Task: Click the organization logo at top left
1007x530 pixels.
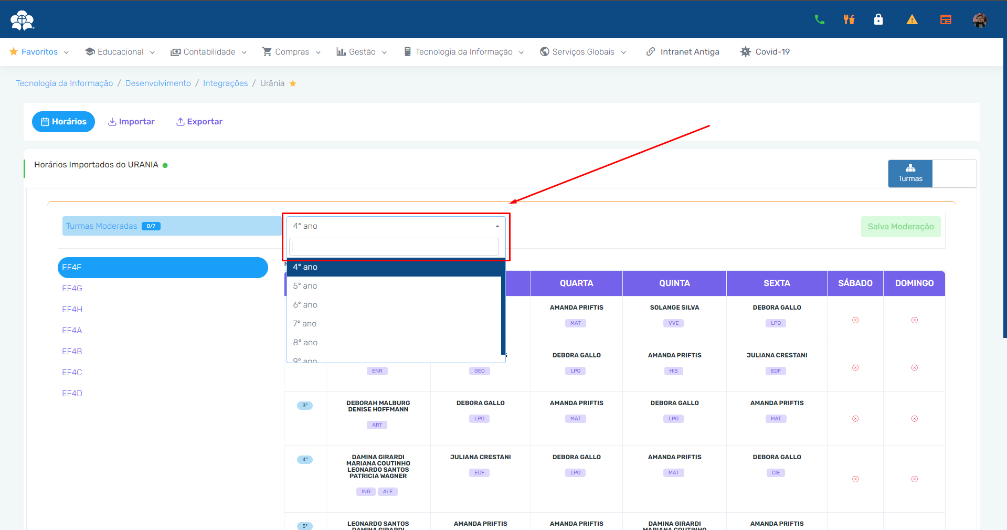Action: 22,20
